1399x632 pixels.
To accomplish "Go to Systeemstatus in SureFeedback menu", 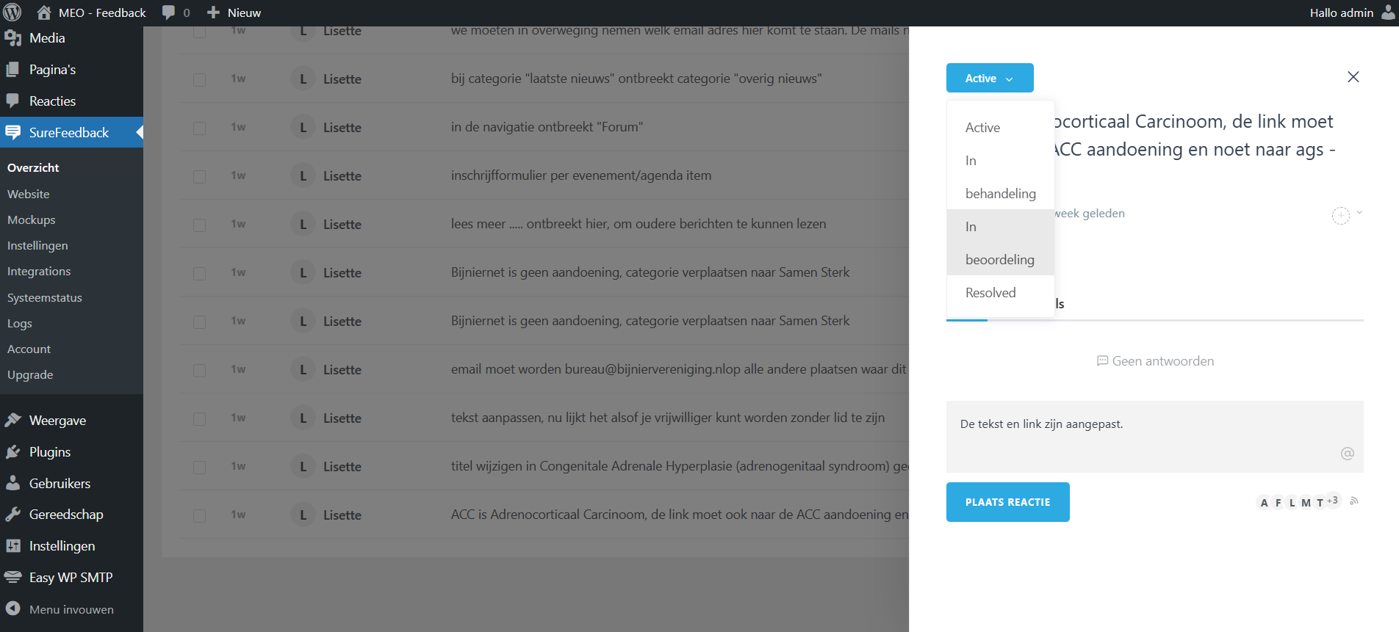I will pos(45,298).
